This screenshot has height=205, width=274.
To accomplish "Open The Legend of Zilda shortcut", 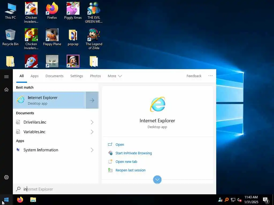I will point(94,39).
